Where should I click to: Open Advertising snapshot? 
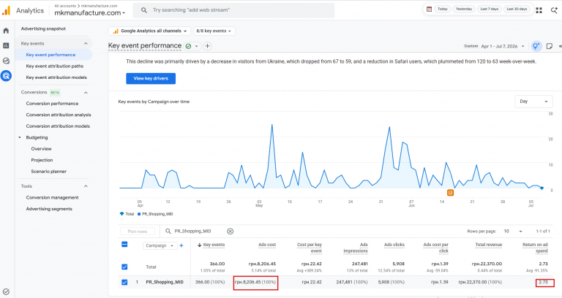43,28
